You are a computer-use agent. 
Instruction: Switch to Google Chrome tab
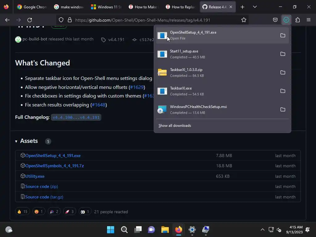pos(32,7)
